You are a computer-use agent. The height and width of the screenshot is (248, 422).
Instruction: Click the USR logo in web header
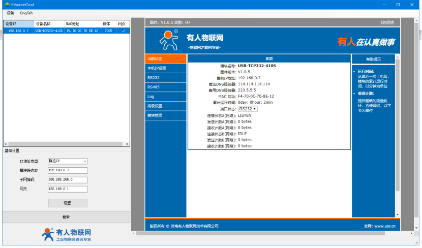coord(169,39)
